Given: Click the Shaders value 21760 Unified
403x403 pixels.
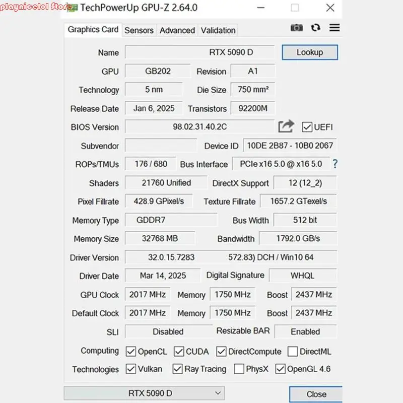Looking at the screenshot, I should click(166, 183).
